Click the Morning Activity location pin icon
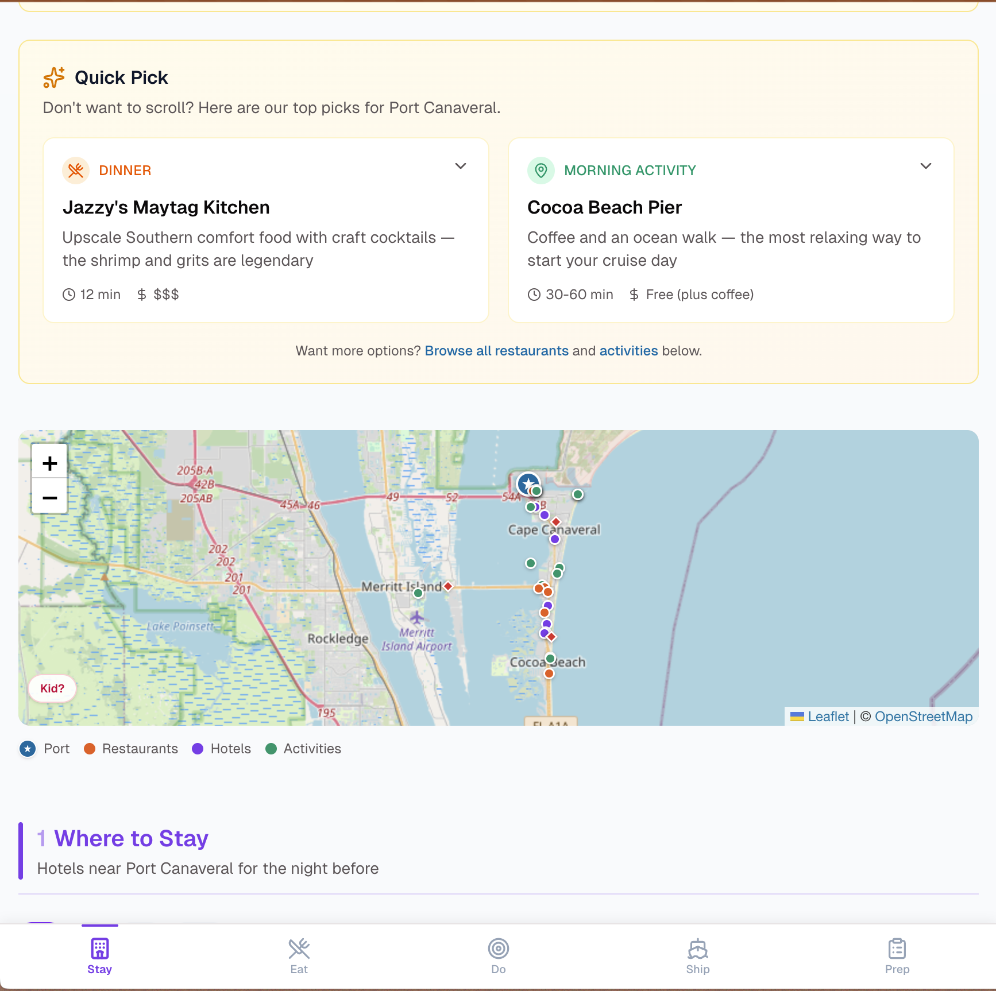 [x=541, y=171]
